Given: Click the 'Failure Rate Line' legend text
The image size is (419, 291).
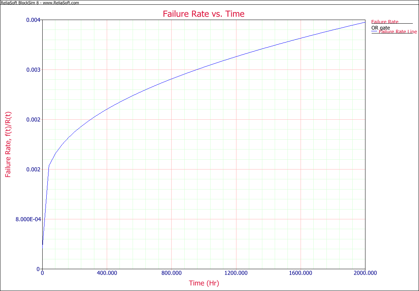Looking at the screenshot, I should point(398,32).
